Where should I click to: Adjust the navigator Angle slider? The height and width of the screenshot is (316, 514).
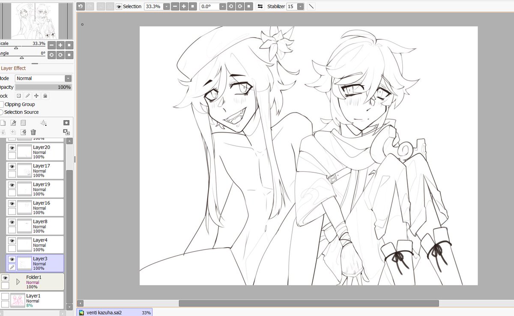pyautogui.click(x=22, y=57)
